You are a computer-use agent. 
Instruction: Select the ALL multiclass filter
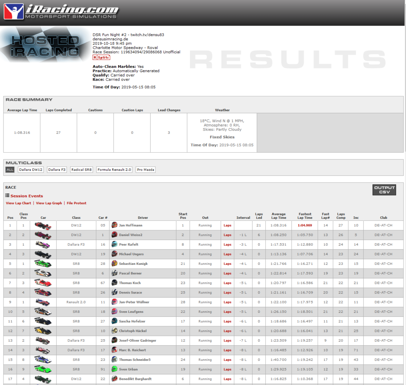pyautogui.click(x=10, y=170)
